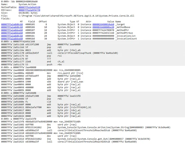
Task: Follow the _methodBase value link 000002648000be20
Action: coord(103,27)
